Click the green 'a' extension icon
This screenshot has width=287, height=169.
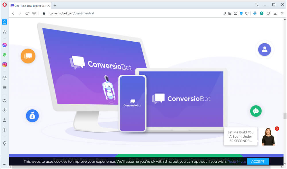[261, 13]
